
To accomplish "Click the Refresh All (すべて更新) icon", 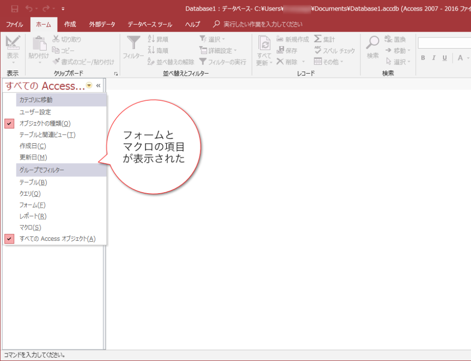I will tap(264, 44).
